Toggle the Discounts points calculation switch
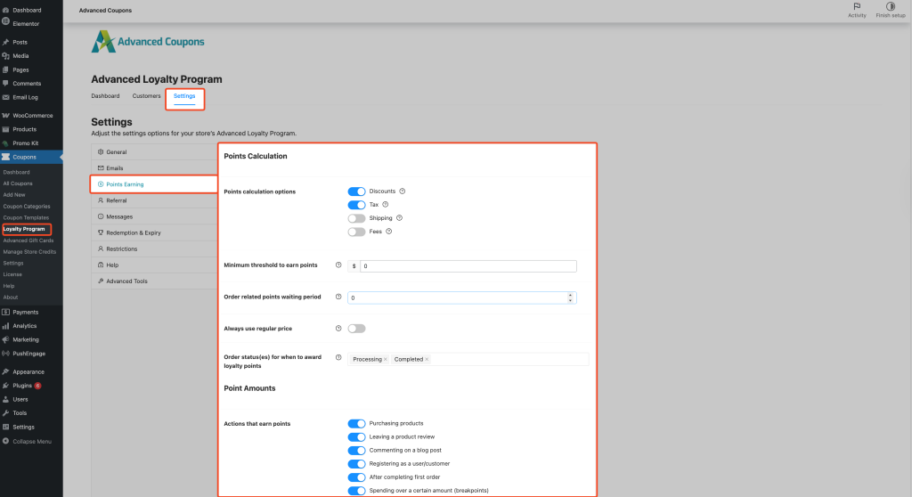The image size is (912, 497). click(x=356, y=191)
